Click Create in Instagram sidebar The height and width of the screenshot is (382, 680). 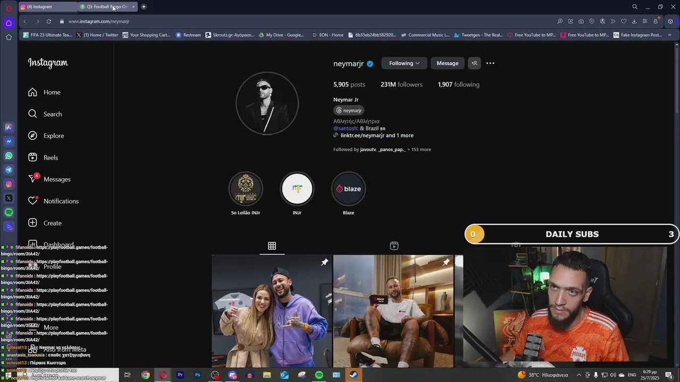(45, 223)
